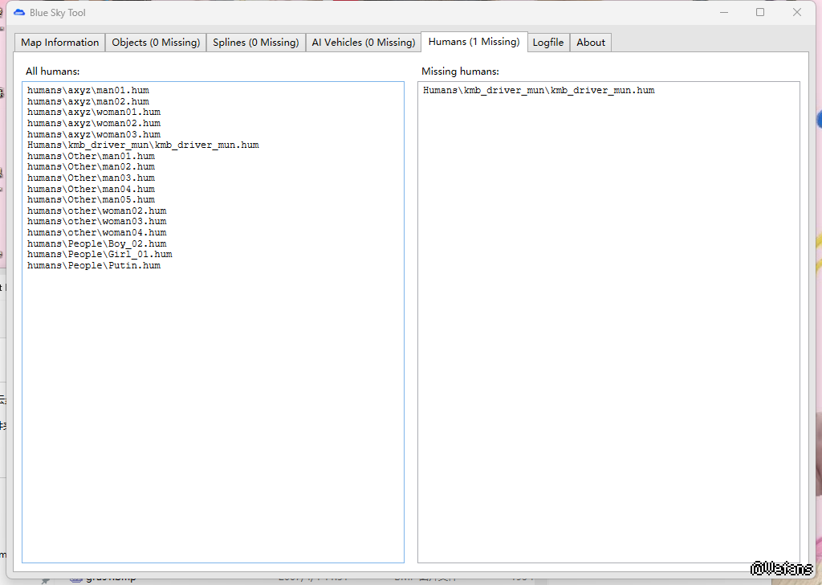Select humans\Other\man02.hum entry
The image size is (822, 585).
pos(92,167)
